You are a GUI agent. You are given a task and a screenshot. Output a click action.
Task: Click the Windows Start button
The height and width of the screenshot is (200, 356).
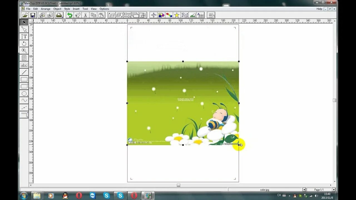24,196
